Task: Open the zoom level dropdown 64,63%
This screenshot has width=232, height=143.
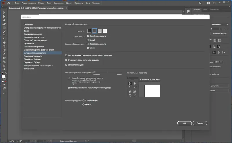Action: tap(17, 141)
